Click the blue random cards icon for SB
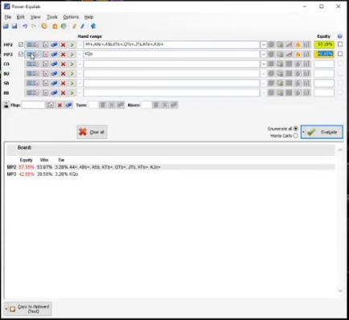 [55, 84]
